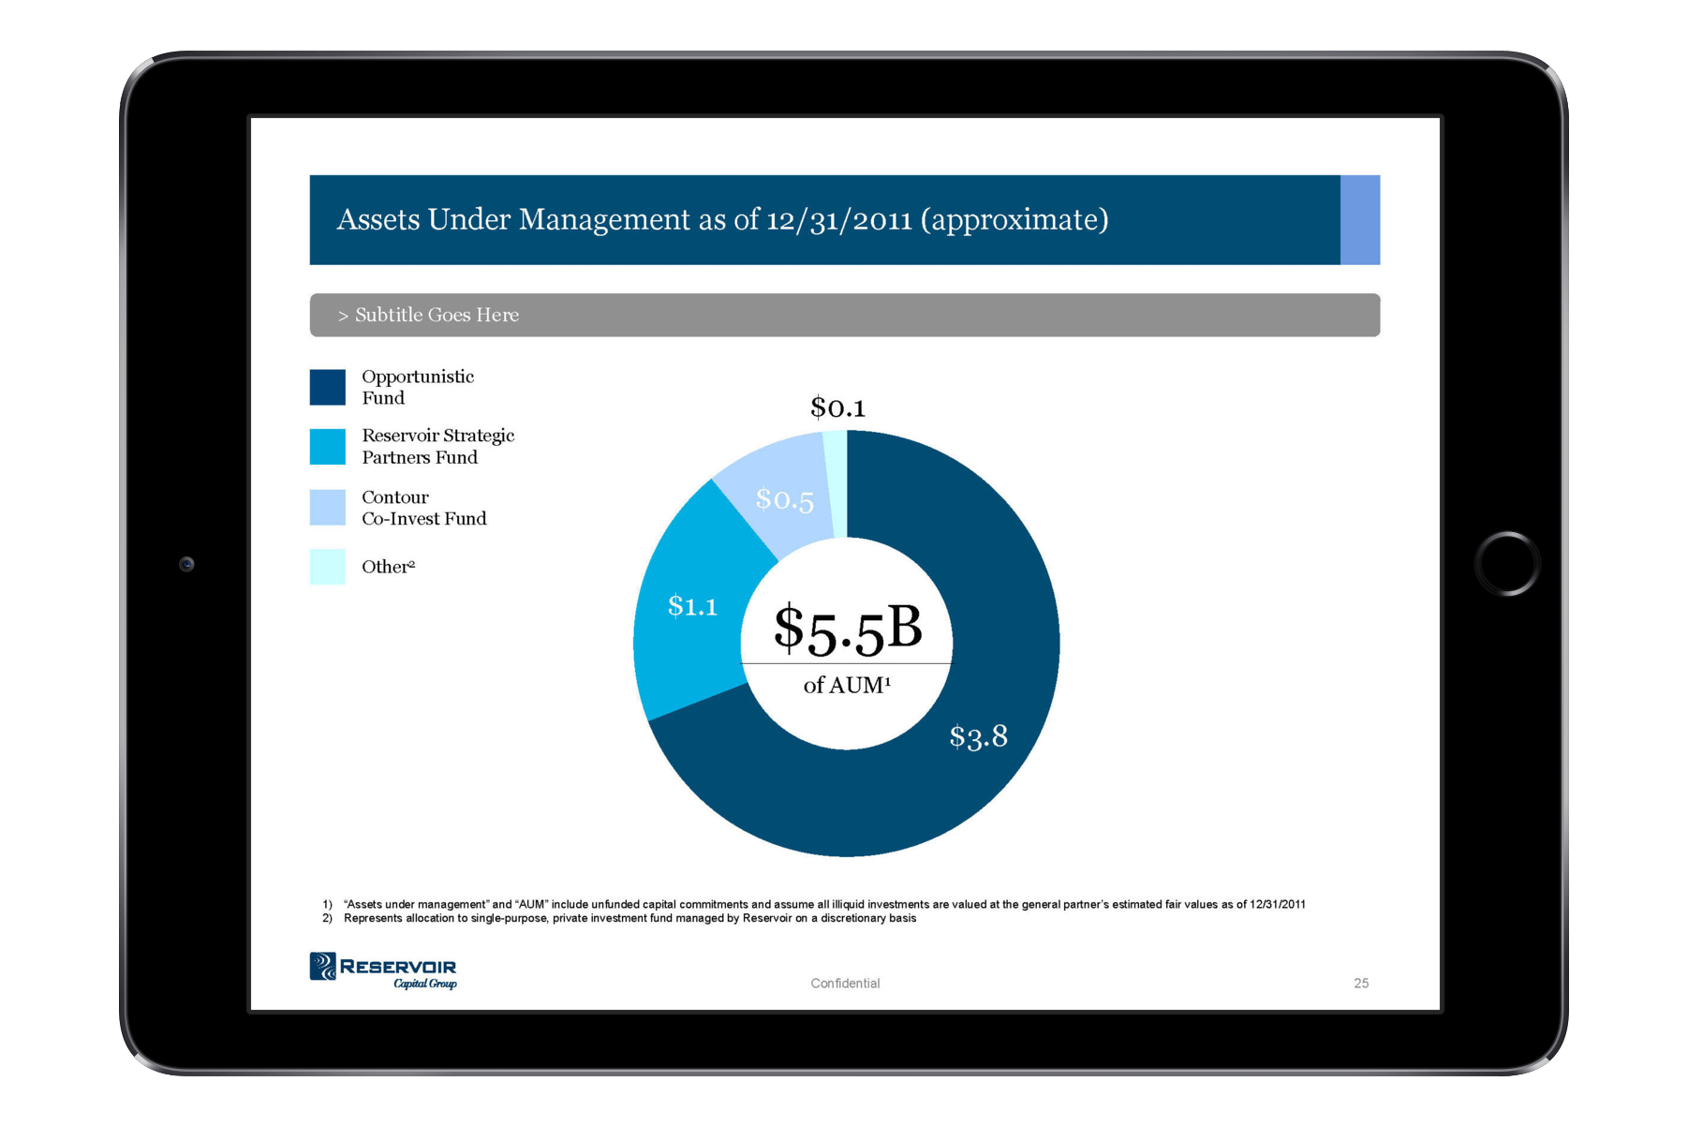Click the Confidential footer text
The image size is (1688, 1126).
[845, 983]
